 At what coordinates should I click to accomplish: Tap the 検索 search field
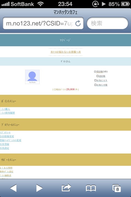(108, 23)
